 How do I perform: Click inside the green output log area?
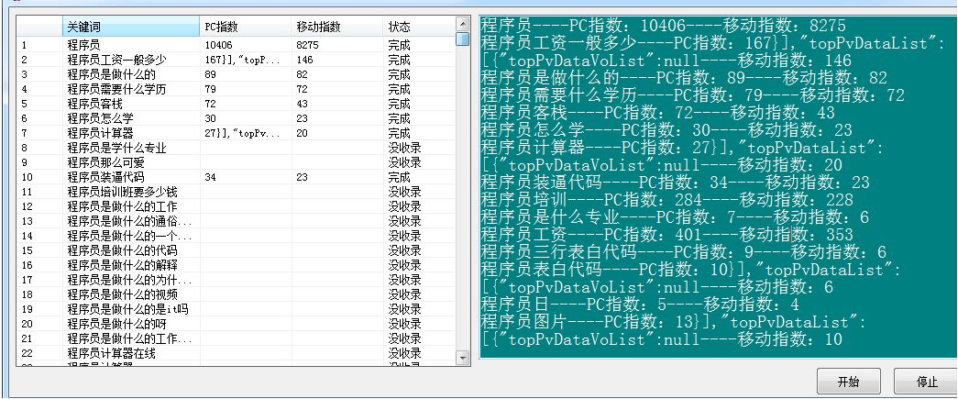click(715, 183)
